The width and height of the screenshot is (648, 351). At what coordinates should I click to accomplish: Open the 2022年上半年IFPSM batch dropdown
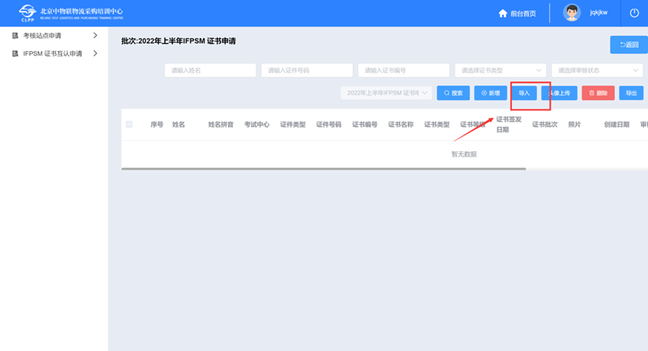(x=386, y=93)
